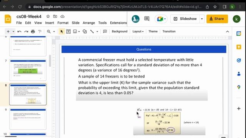Select slide 9 thumbnail
This screenshot has width=246, height=138.
tap(28, 119)
